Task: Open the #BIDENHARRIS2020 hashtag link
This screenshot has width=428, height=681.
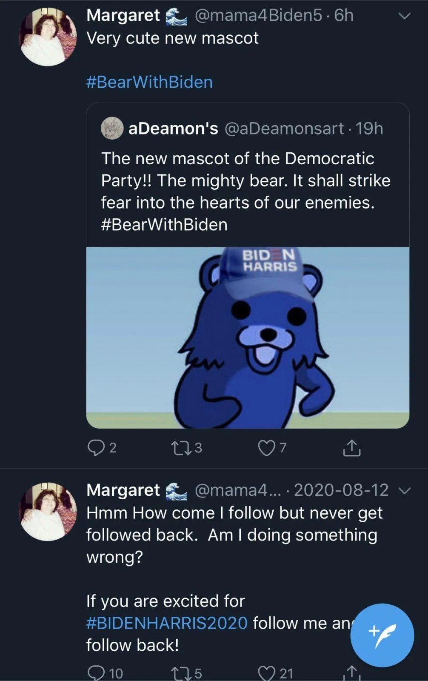Action: pos(167,623)
